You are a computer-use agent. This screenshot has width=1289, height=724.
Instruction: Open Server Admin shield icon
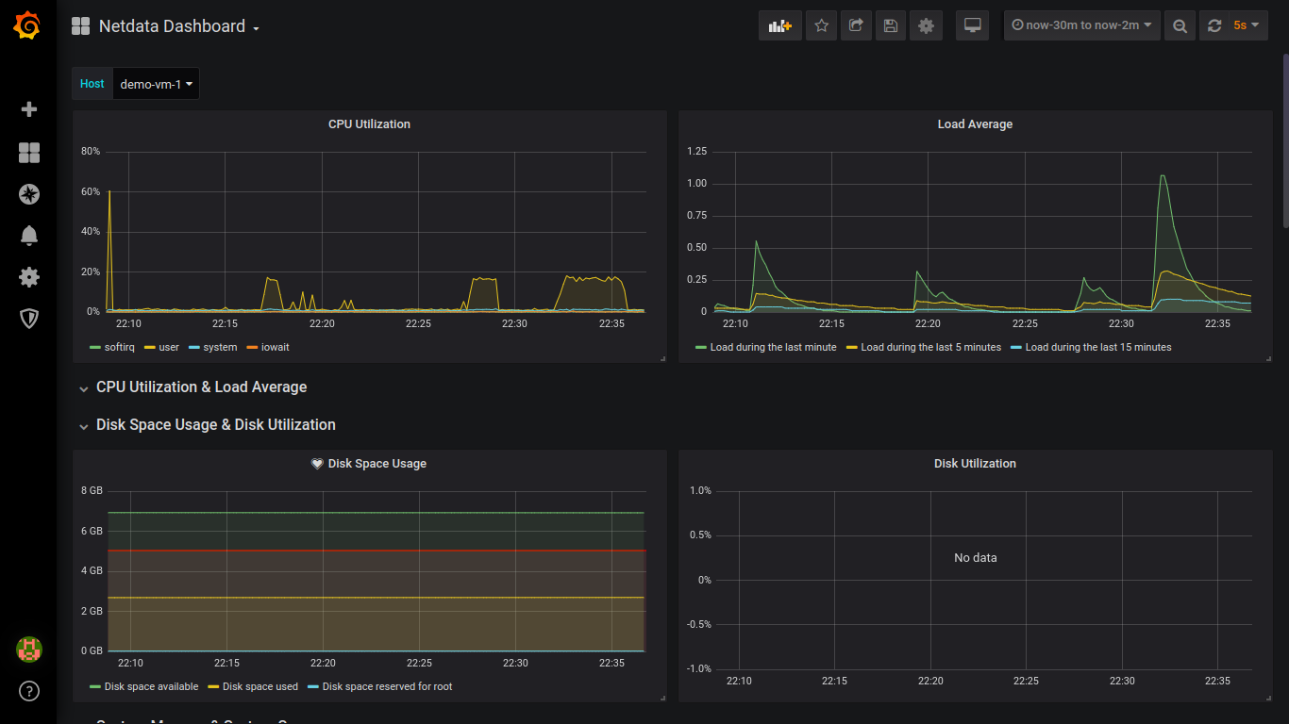point(29,319)
